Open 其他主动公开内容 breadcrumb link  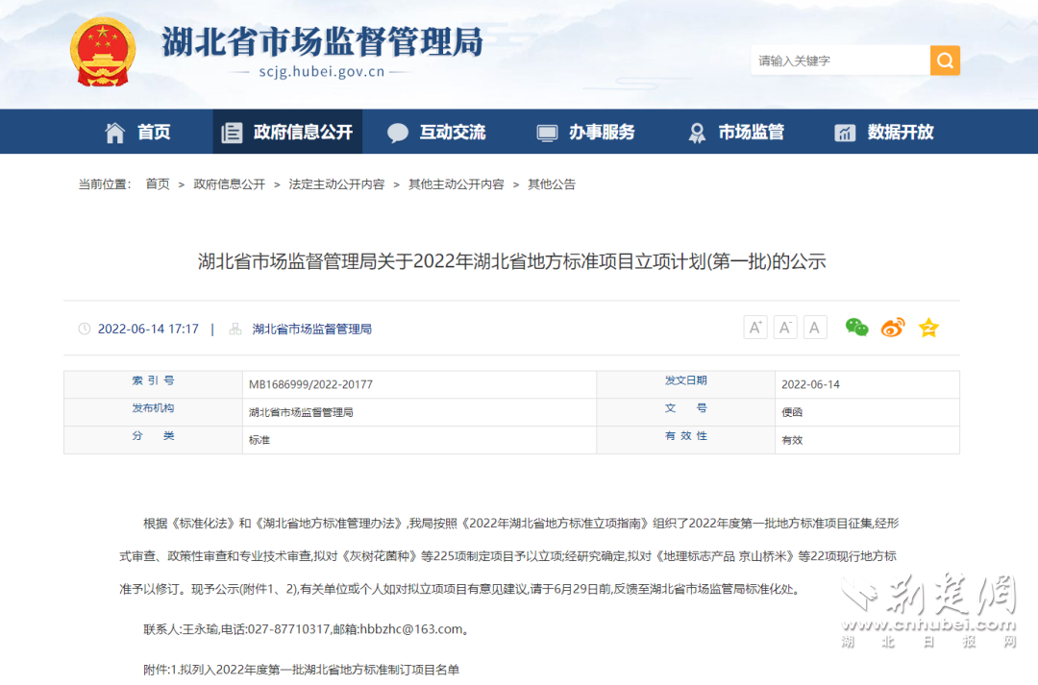(x=456, y=183)
